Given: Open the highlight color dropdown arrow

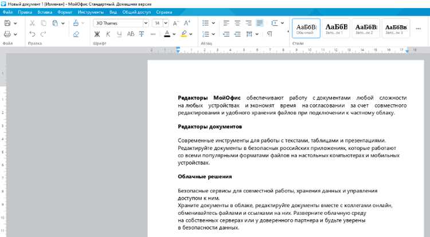Looking at the screenshot, I should (x=191, y=34).
